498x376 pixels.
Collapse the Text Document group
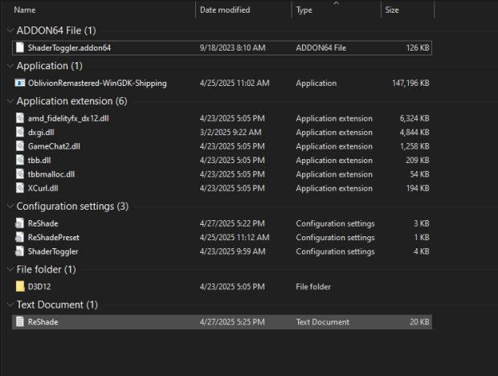(x=10, y=304)
